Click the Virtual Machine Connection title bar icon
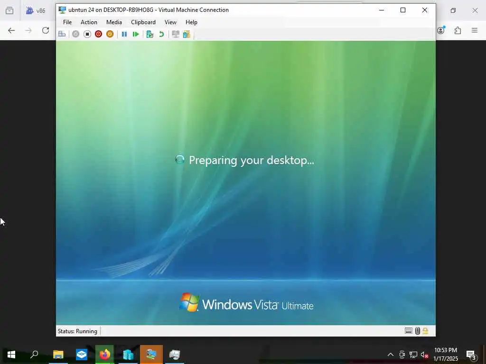This screenshot has width=486, height=364. click(62, 10)
